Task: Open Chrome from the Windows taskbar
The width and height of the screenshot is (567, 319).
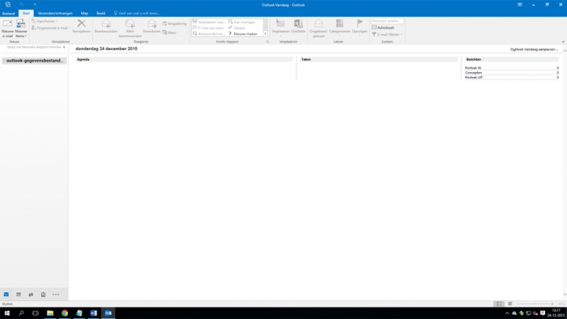Action: pos(64,313)
